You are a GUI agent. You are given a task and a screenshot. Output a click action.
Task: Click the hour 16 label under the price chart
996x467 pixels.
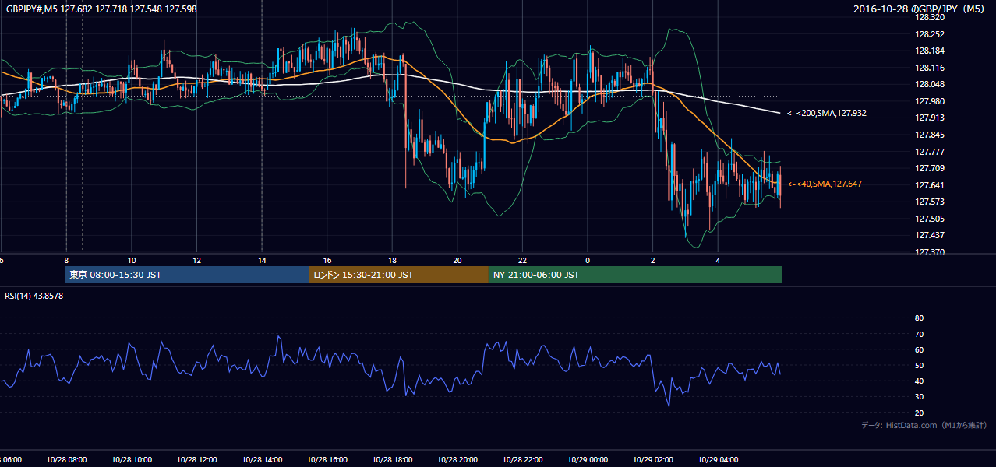point(327,260)
